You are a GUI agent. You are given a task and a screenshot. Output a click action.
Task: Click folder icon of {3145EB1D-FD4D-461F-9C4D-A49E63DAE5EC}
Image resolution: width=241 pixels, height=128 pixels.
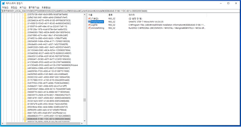coord(25,23)
